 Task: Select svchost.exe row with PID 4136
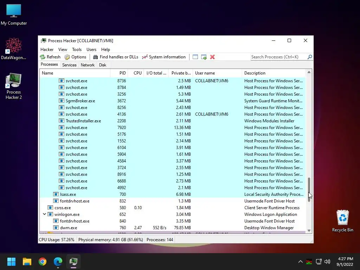coord(173,114)
